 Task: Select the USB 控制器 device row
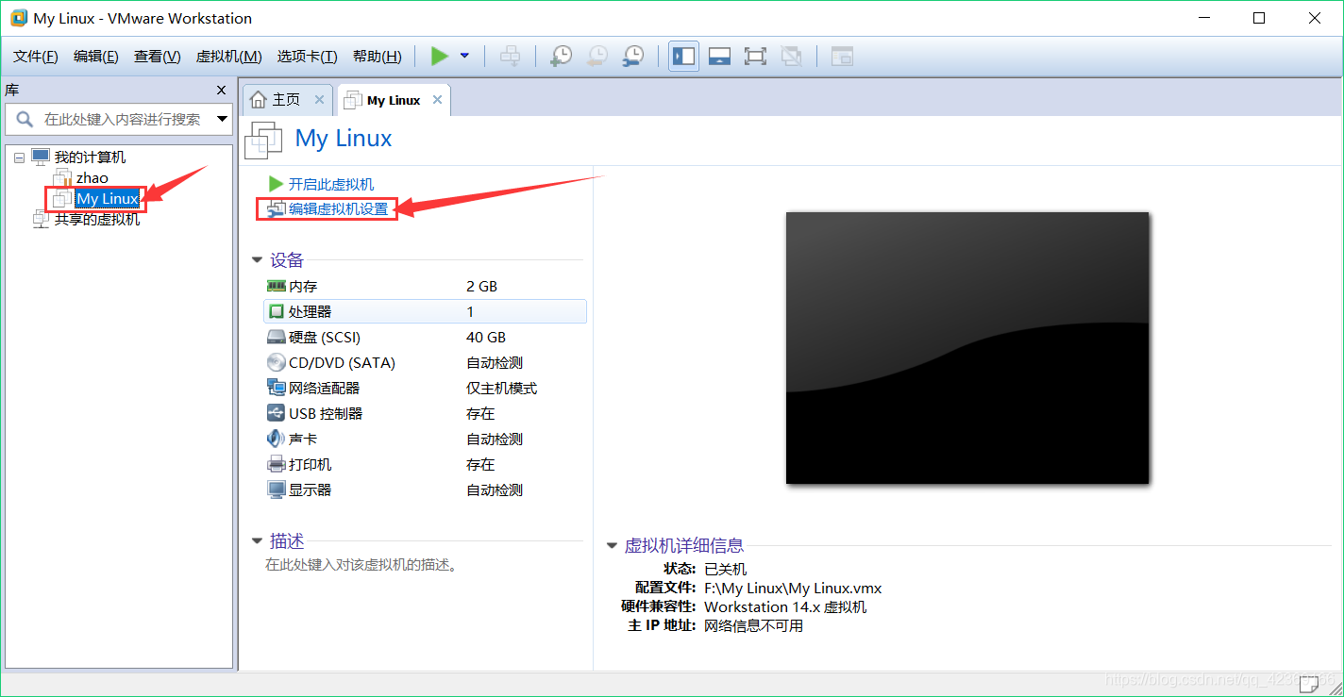click(x=425, y=413)
